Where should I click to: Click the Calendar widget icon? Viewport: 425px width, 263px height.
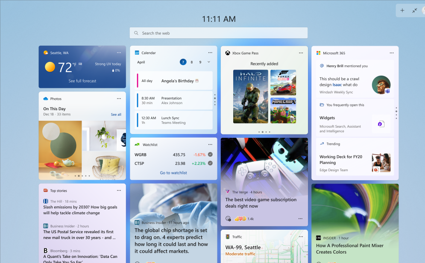(x=137, y=53)
